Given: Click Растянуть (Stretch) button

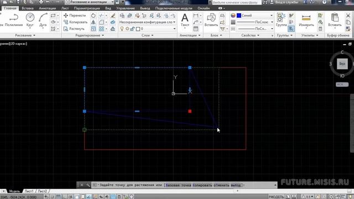Looking at the screenshot, I should pos(74,29).
